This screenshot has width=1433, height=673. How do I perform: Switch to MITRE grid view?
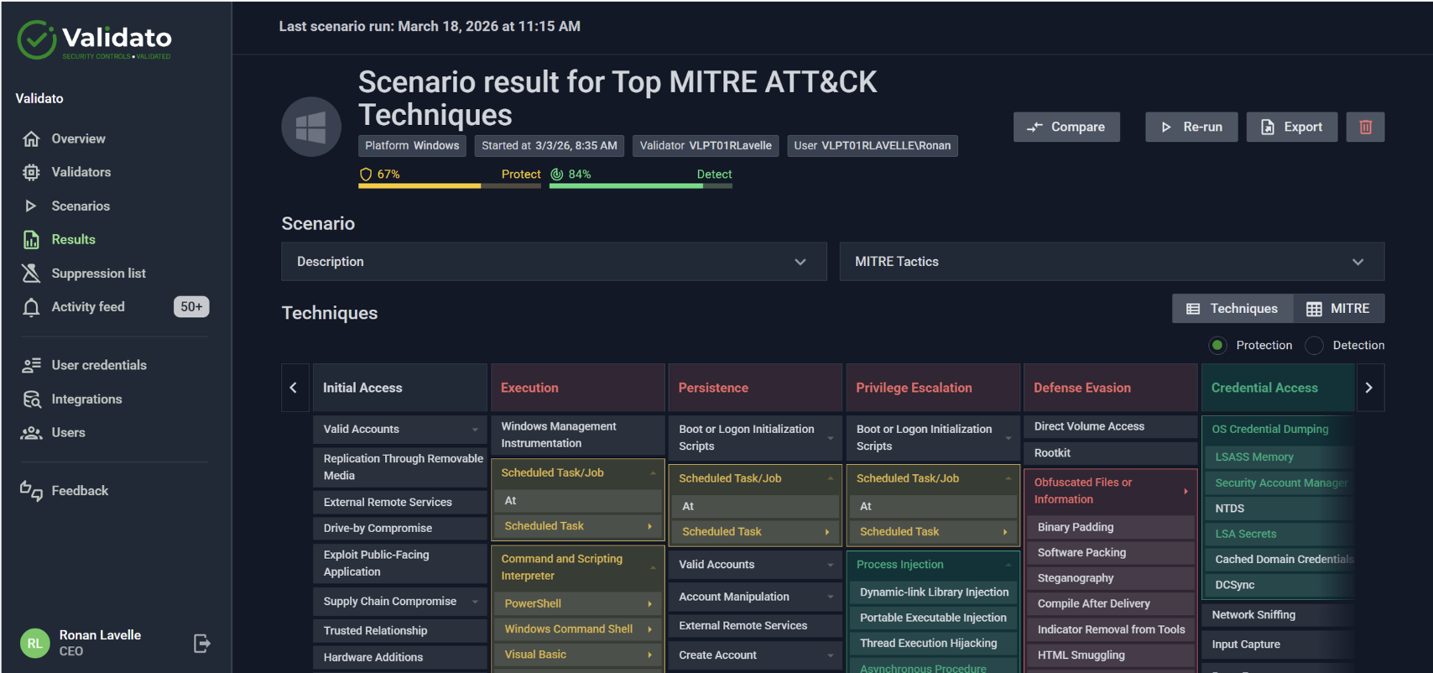[1338, 309]
